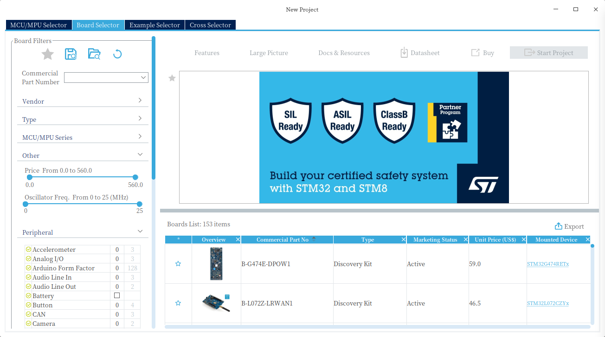Reset all board filters icon
Screen dimensions: 605x337
(x=117, y=54)
